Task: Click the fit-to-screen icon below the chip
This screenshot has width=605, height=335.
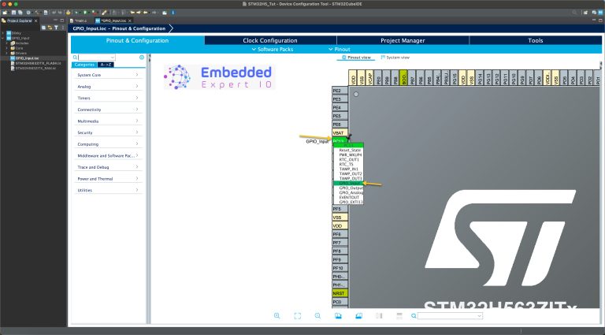Action: point(298,315)
